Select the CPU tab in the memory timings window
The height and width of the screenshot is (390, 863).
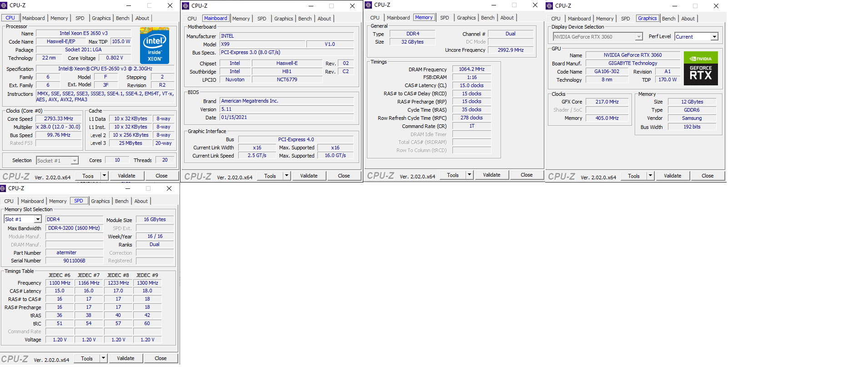pyautogui.click(x=375, y=18)
